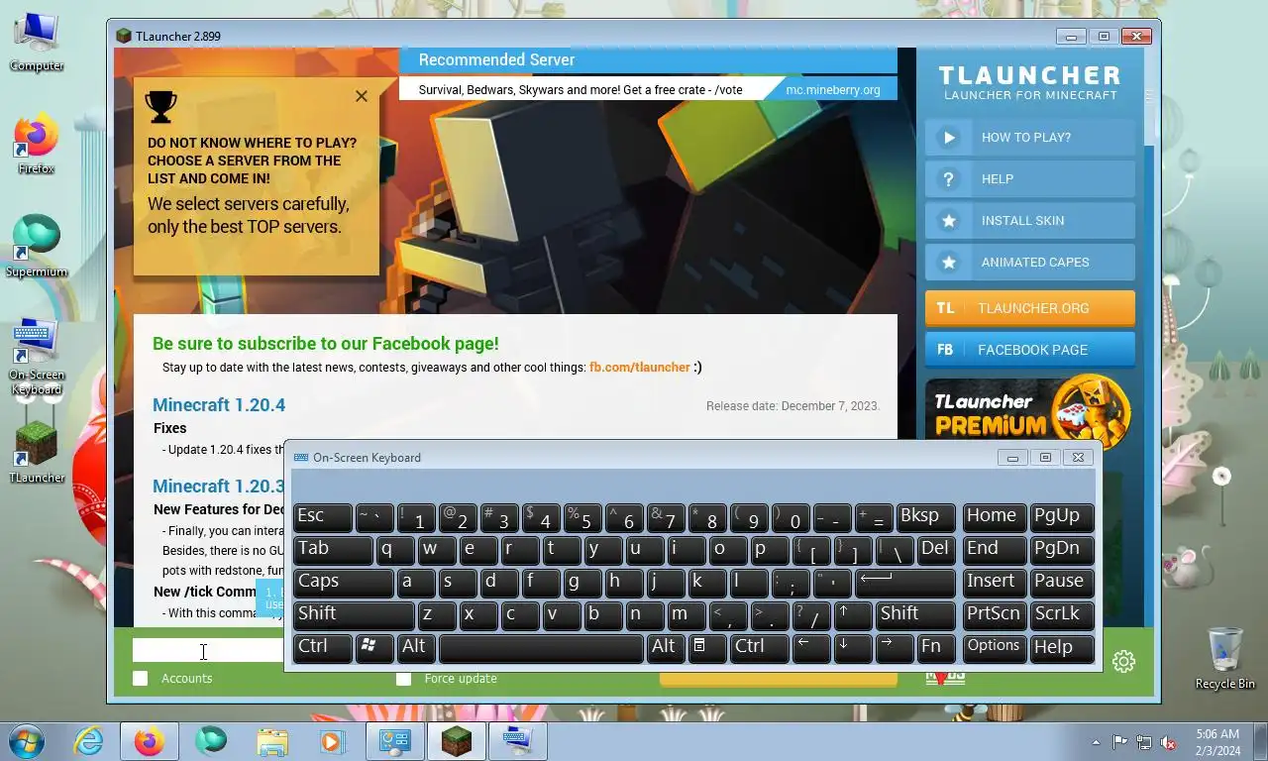Click the down arrow key on keyboard

click(x=852, y=648)
